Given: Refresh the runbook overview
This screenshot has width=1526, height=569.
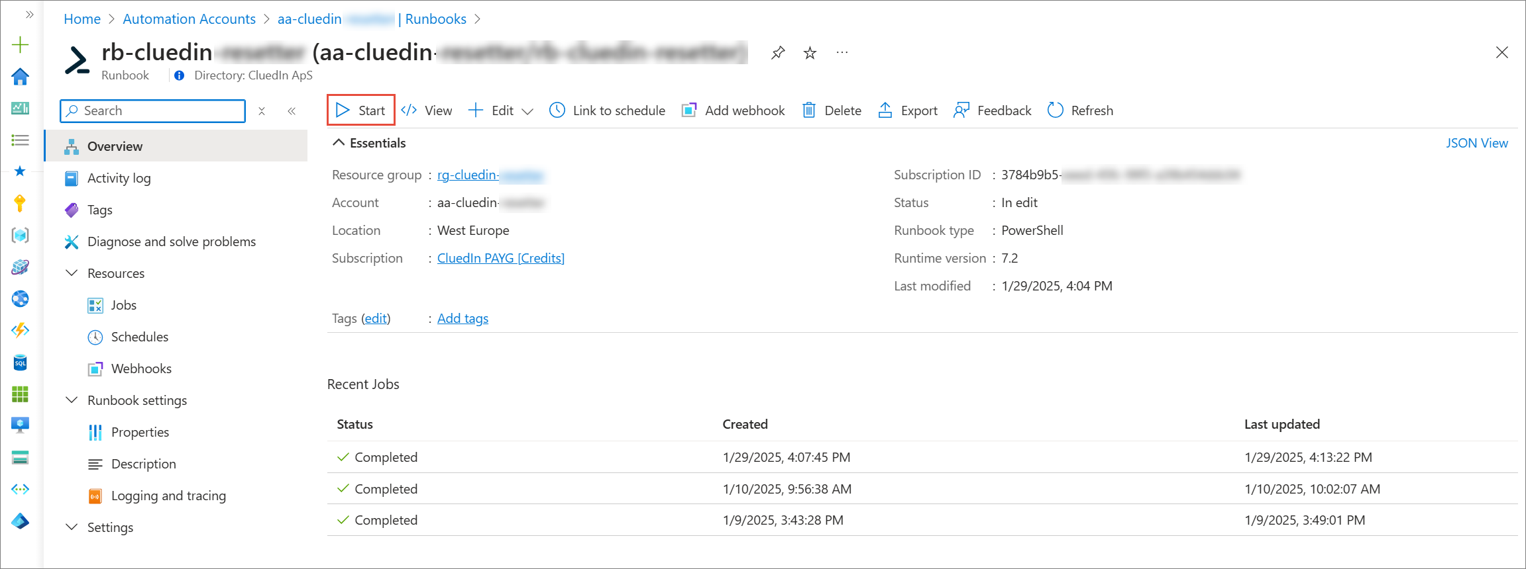Looking at the screenshot, I should (1080, 110).
